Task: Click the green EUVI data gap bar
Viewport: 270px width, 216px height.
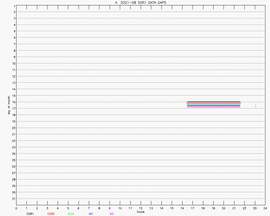Action: [213, 104]
